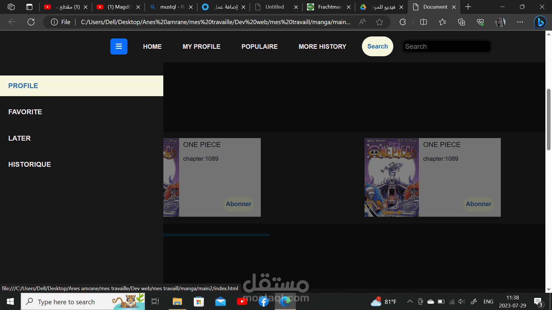This screenshot has height=310, width=552.
Task: Open the Windows Start menu
Action: coord(10,301)
